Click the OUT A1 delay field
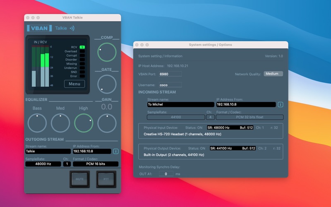 (166, 174)
